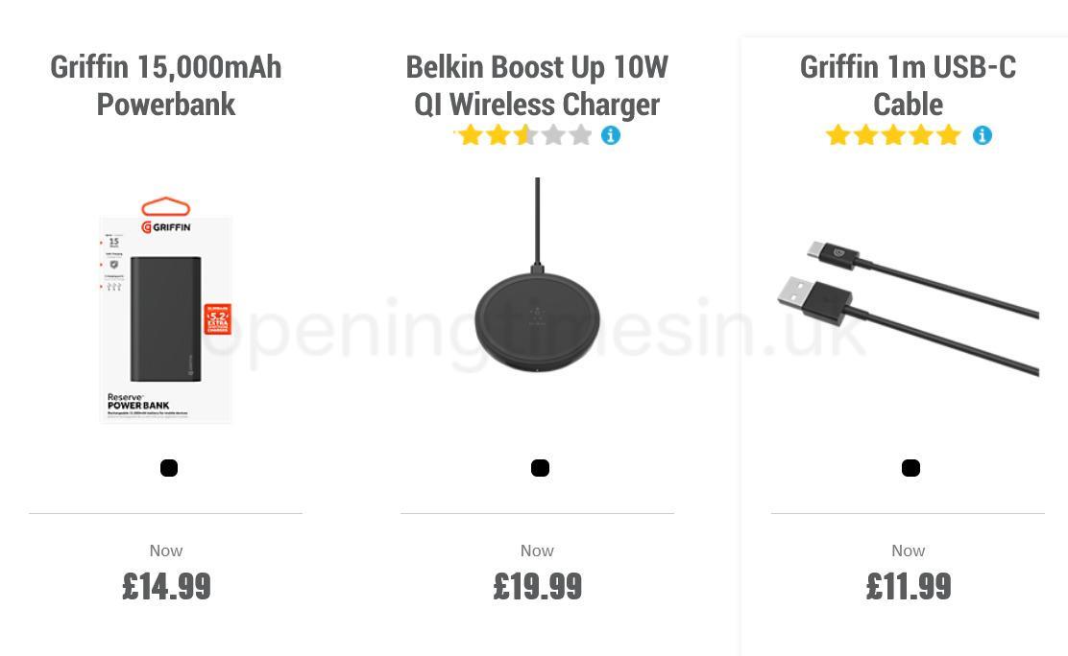Click the £14.99 price label
The width and height of the screenshot is (1068, 656).
click(x=165, y=586)
